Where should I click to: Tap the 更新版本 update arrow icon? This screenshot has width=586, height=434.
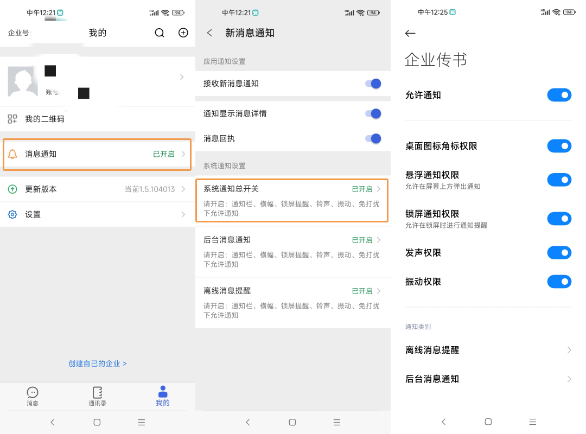tap(12, 189)
